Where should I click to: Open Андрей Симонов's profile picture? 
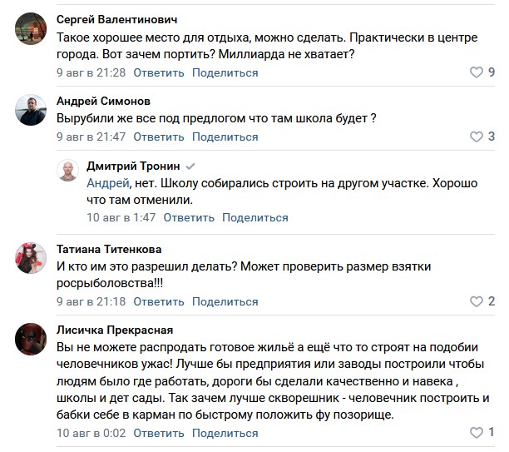pyautogui.click(x=31, y=111)
